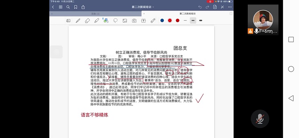Image resolution: width=299 pixels, height=138 pixels.
Task: Select the Lasso tool
Action: click(115, 21)
